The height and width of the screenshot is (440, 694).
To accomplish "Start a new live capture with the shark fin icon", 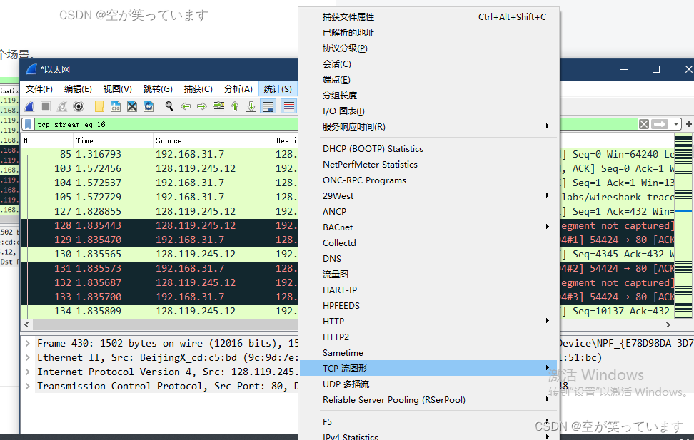I will tap(29, 106).
